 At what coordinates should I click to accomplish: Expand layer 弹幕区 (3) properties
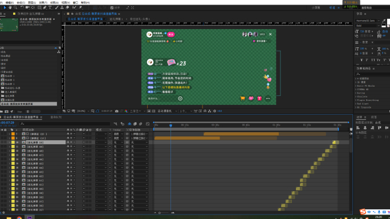[10, 134]
